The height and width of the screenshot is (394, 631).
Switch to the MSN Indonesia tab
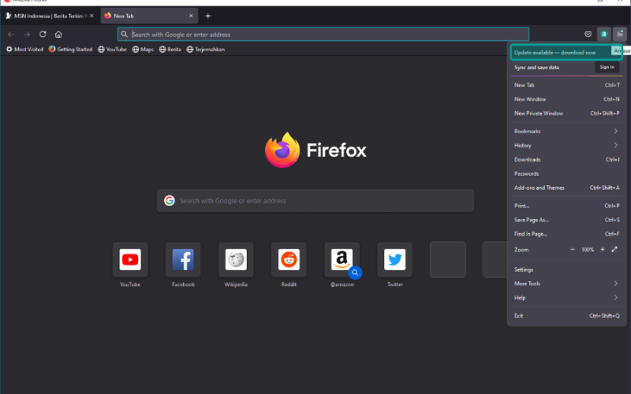50,16
